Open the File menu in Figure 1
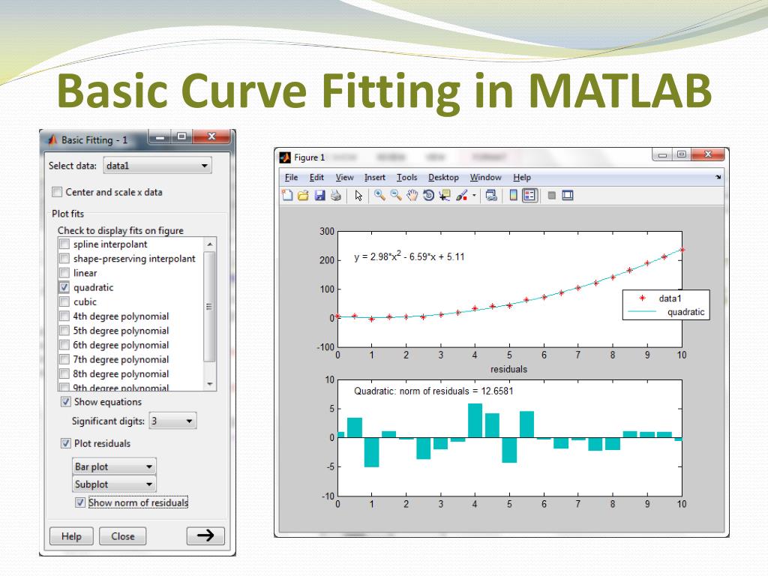Image resolution: width=768 pixels, height=576 pixels. coord(292,177)
